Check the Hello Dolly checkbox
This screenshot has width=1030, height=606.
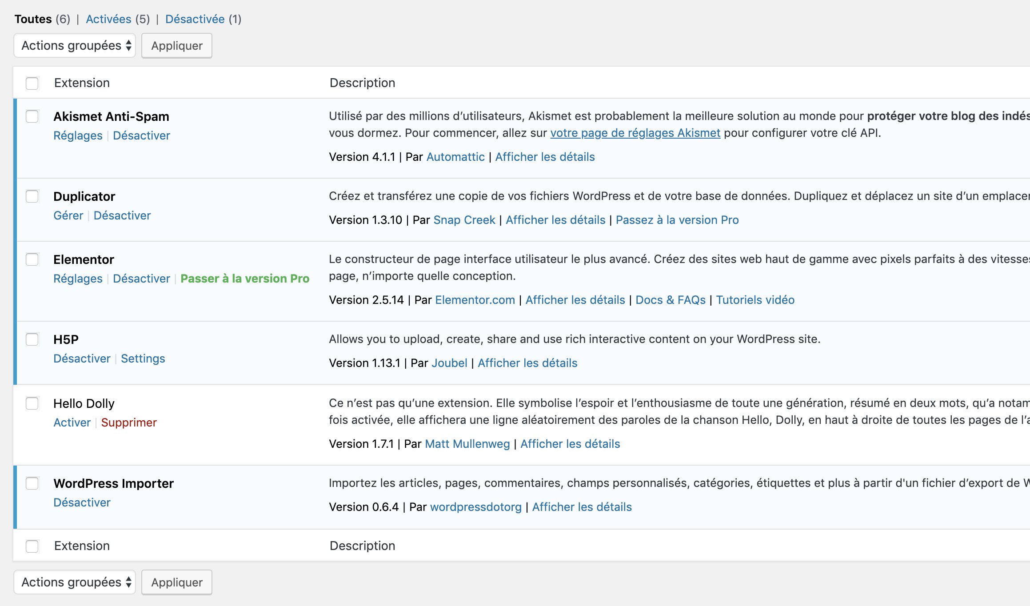coord(32,403)
